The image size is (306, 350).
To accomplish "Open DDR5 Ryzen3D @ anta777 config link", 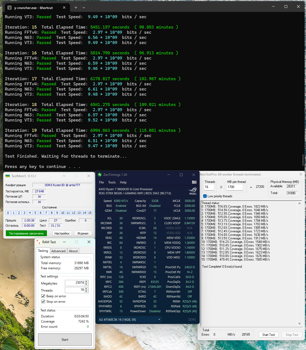I will pos(62,185).
